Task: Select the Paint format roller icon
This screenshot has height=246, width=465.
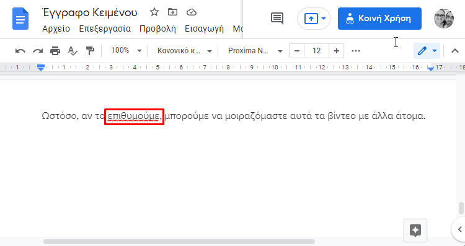Action: pos(90,51)
